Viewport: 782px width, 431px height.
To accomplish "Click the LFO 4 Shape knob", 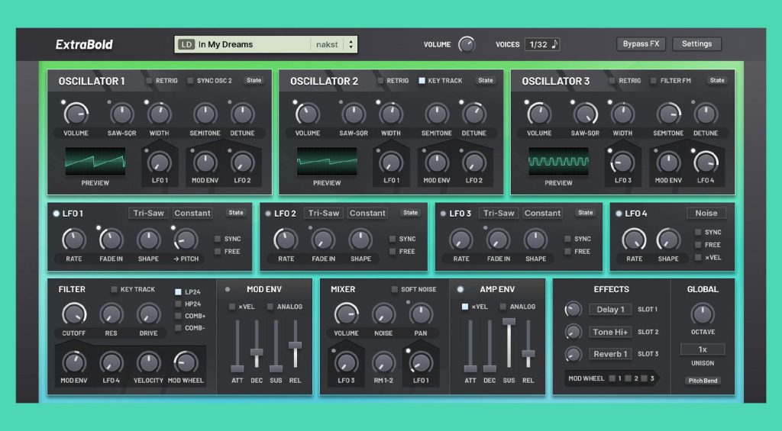I will click(668, 240).
